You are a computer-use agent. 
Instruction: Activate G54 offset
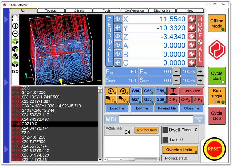click(x=136, y=91)
